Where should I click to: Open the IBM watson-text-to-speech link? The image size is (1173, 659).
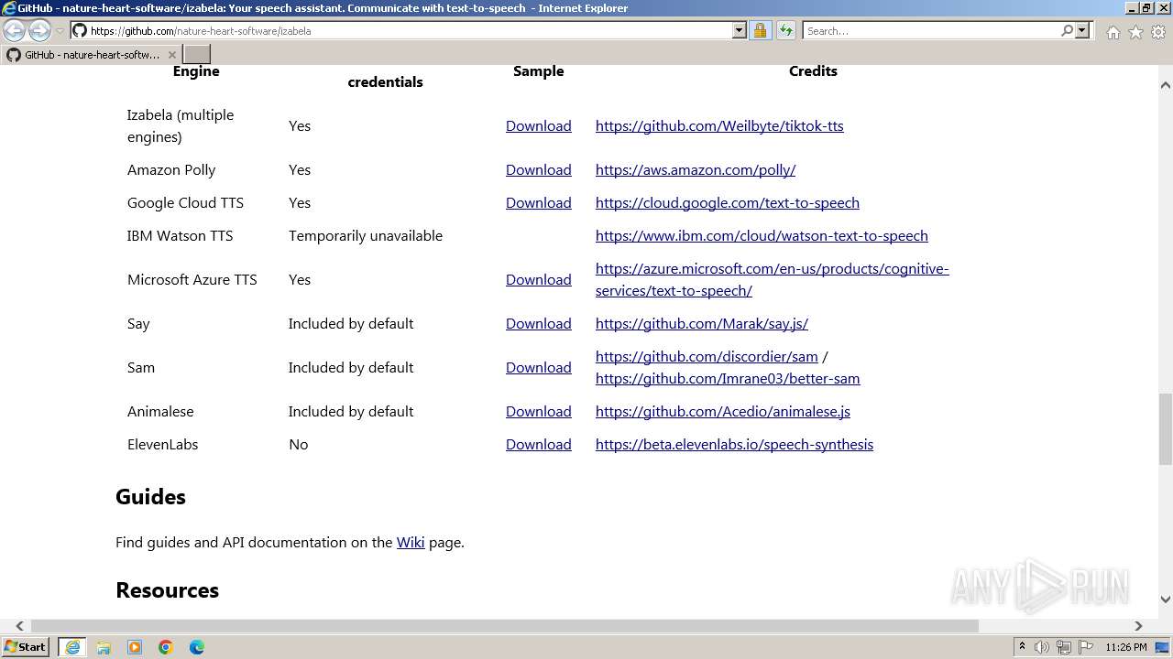tap(762, 235)
